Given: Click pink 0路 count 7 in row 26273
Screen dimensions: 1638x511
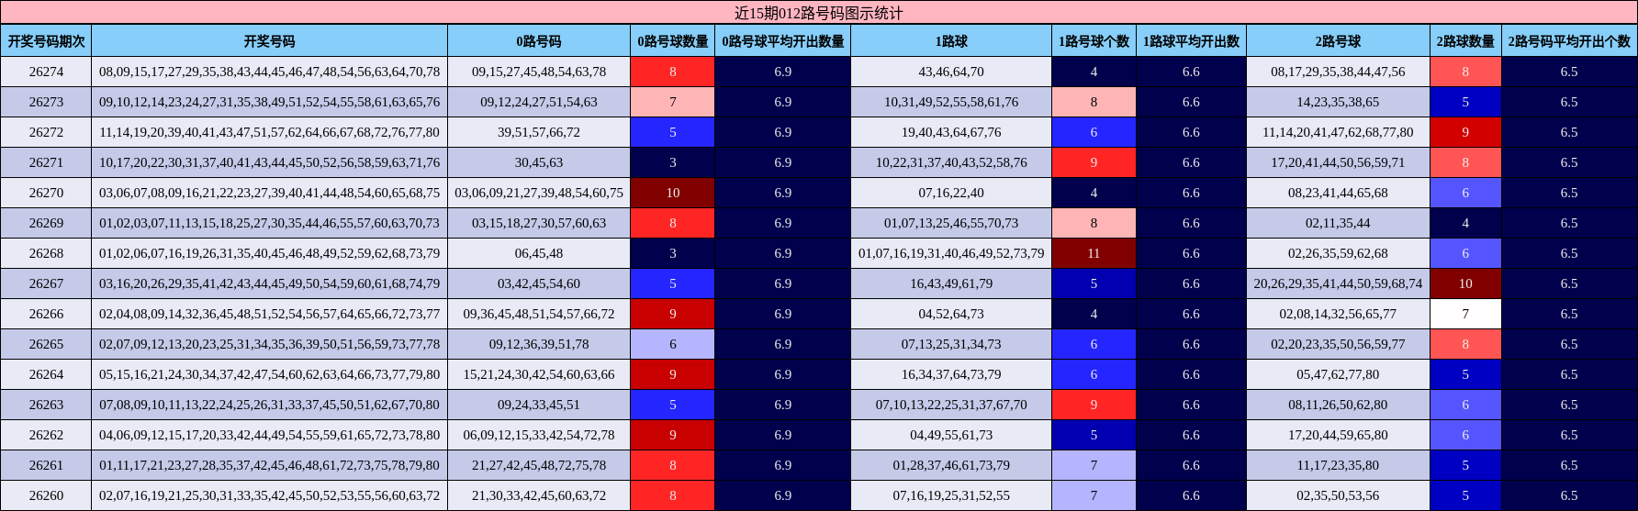Looking at the screenshot, I should click(x=673, y=102).
